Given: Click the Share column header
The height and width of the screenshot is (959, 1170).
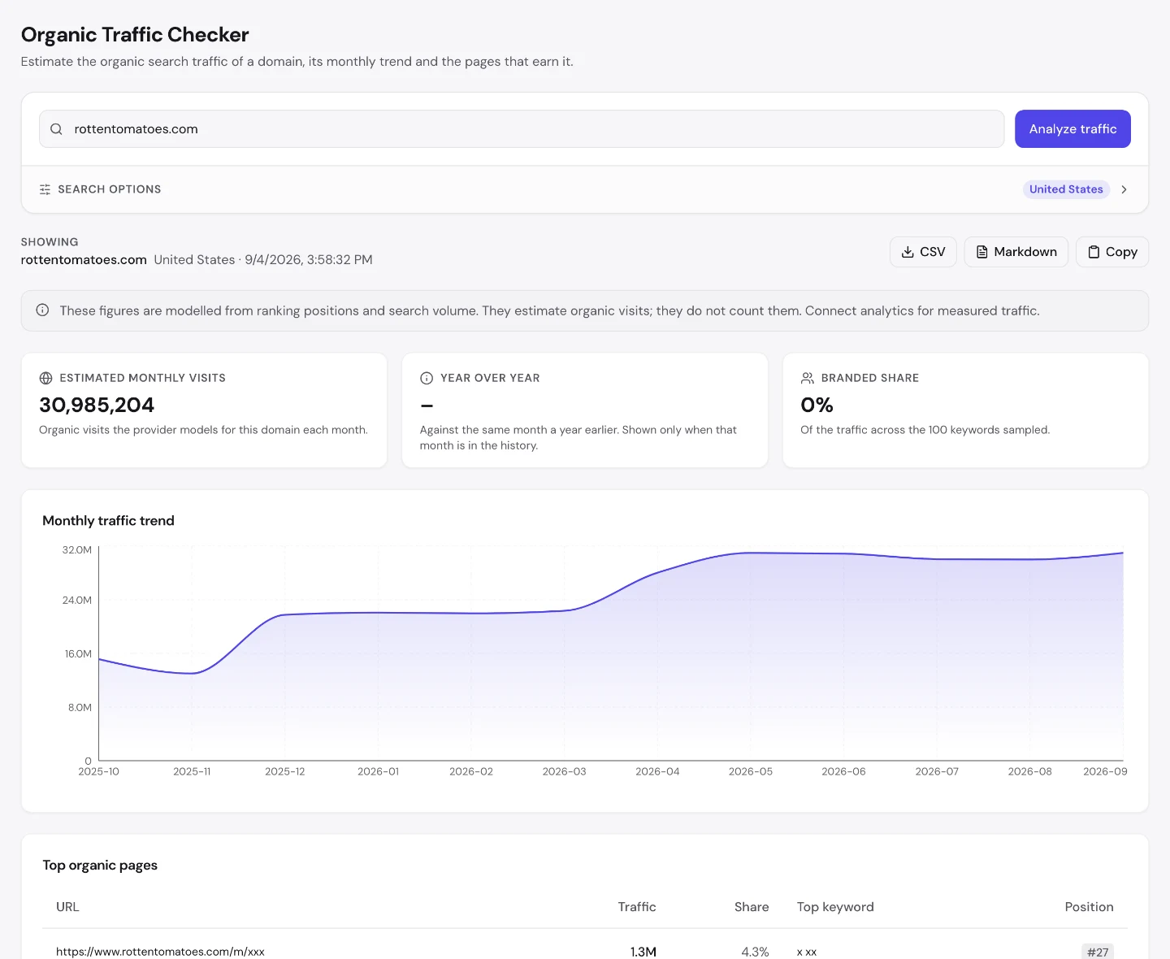Looking at the screenshot, I should coord(752,907).
